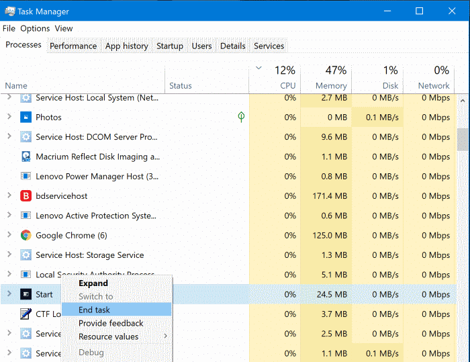This screenshot has height=362, width=470.
Task: Click the Service Host: DCOM Server gear icon
Action: 26,137
